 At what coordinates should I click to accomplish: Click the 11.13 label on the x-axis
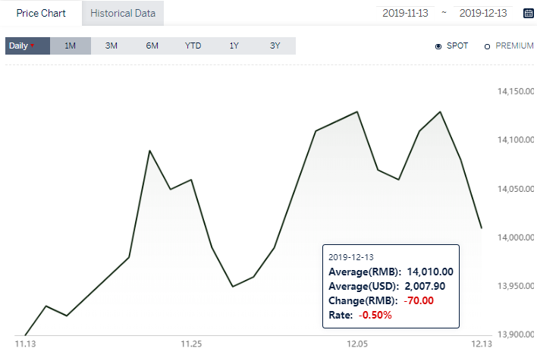tap(25, 344)
